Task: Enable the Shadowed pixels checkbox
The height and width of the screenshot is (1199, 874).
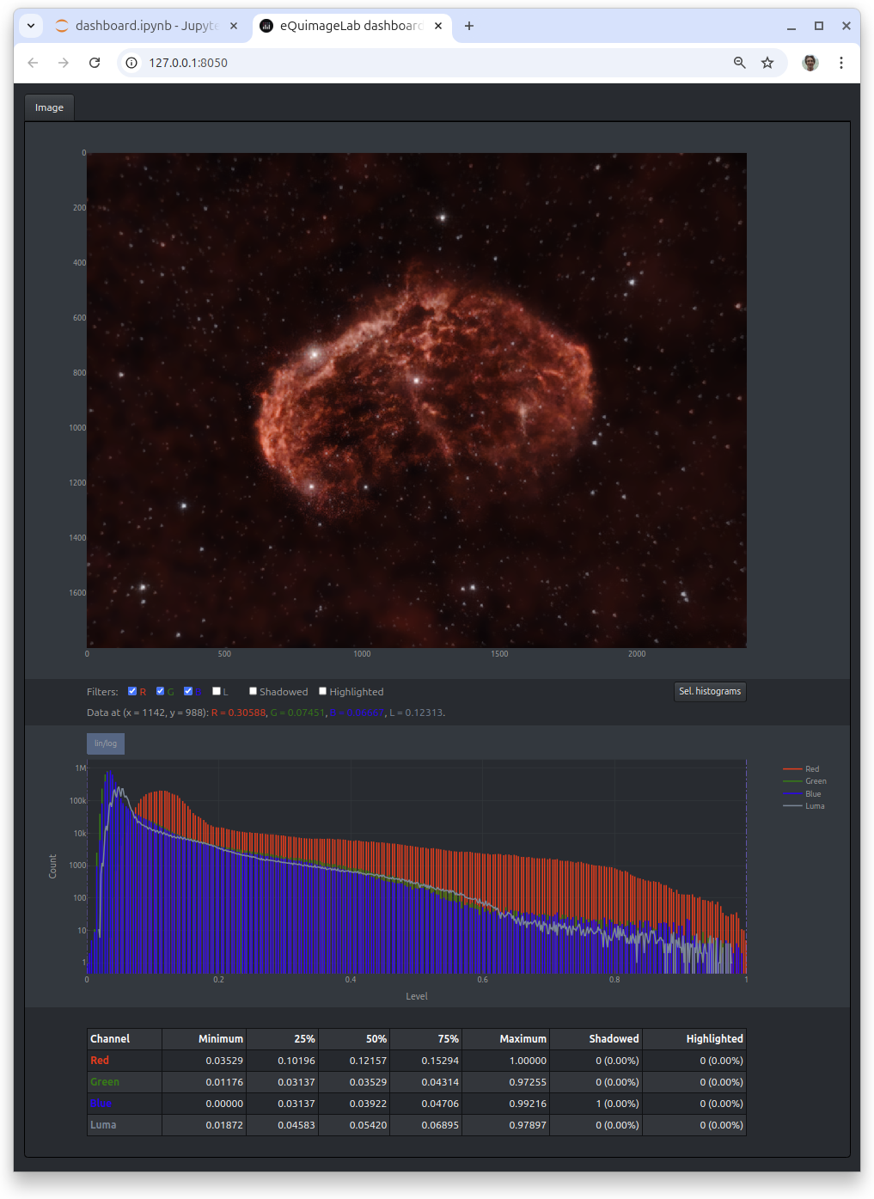Action: [x=253, y=691]
